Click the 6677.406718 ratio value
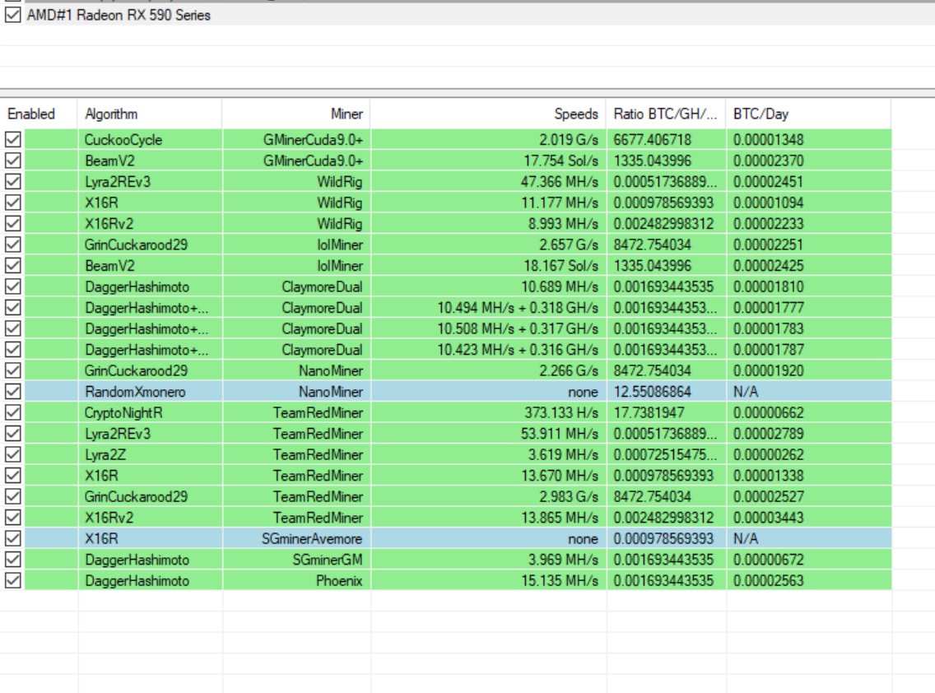Viewport: 935px width, 693px height. [653, 140]
